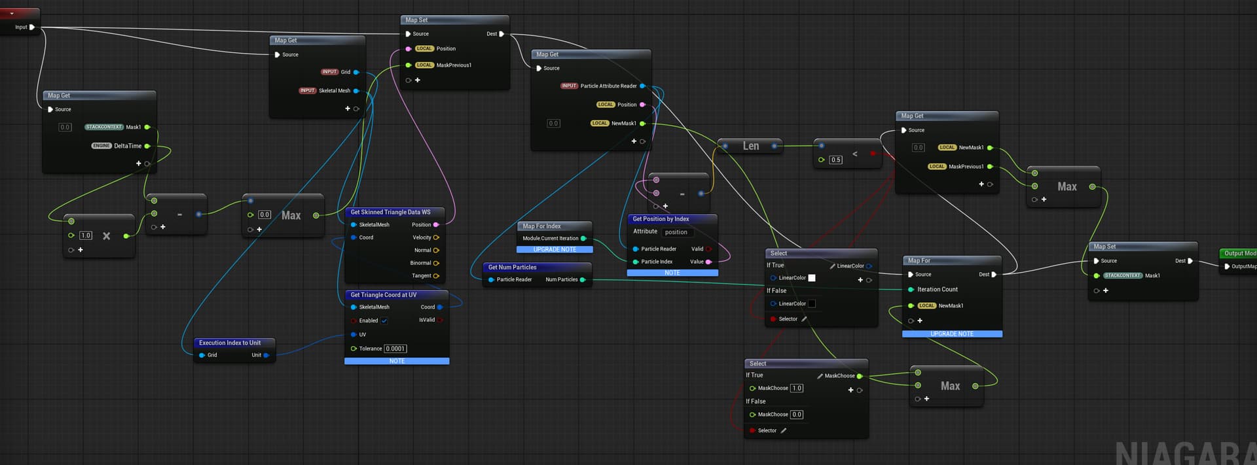Click the 0.5 value in less-than node
1257x465 pixels.
click(x=835, y=160)
